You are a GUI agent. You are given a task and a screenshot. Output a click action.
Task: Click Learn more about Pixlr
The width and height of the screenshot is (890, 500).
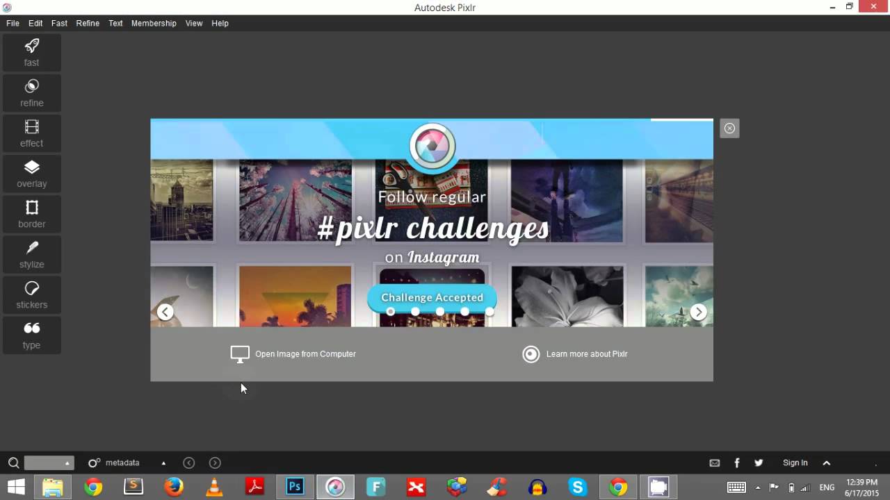pos(575,354)
